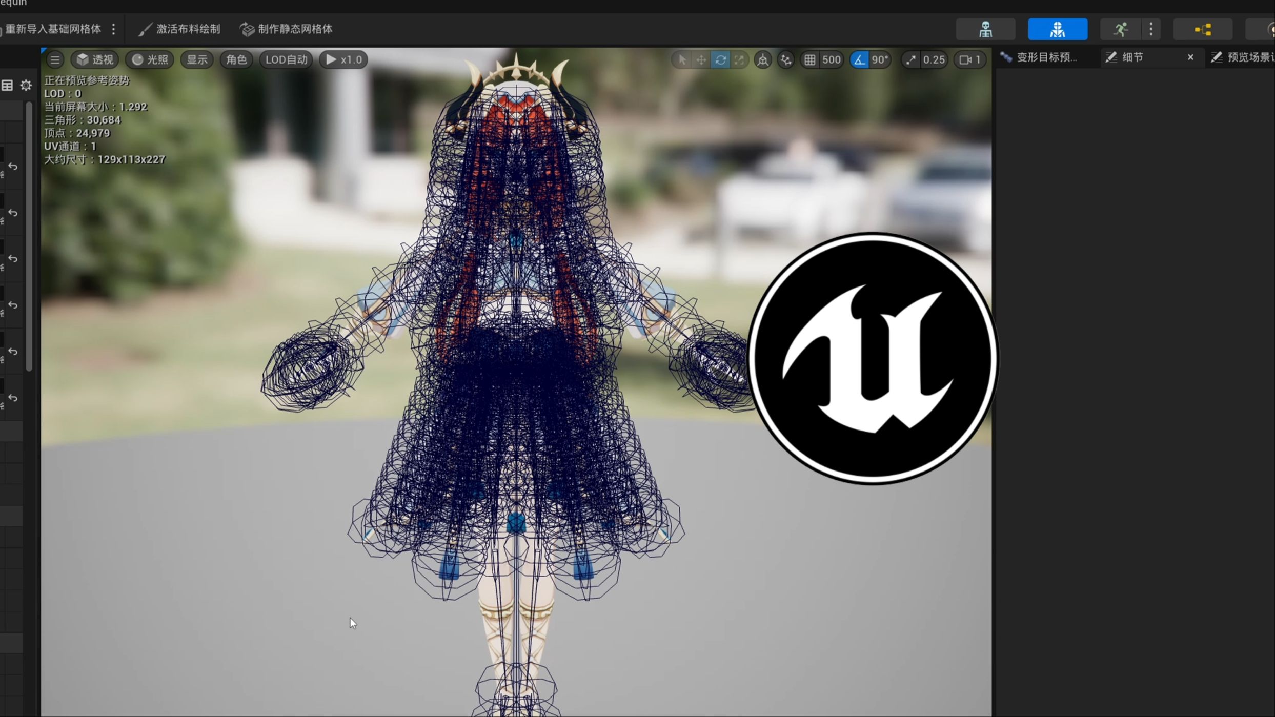Screen dimensions: 1275x717
Task: Open the rotation snap 90° dropdown
Action: click(x=880, y=60)
